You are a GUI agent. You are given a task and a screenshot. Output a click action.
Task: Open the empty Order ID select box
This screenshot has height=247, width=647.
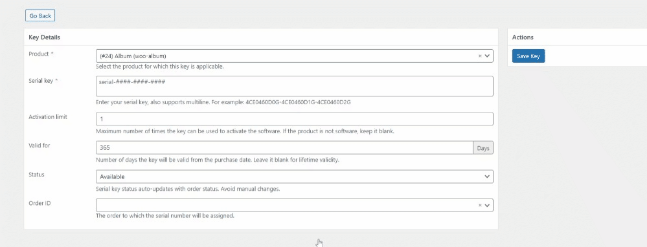(x=294, y=205)
